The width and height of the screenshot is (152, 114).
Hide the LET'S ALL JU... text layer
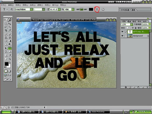(x=122, y=32)
